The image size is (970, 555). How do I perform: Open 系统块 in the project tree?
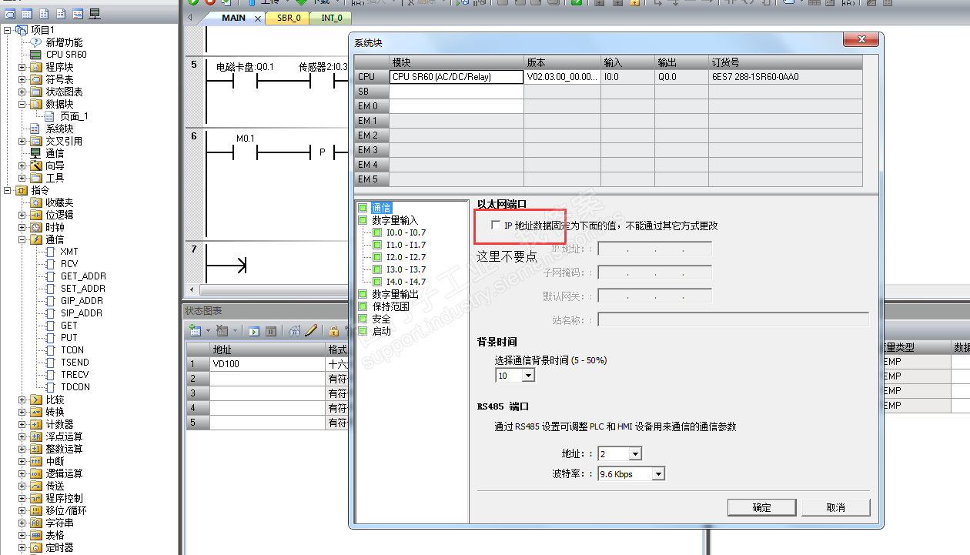(59, 129)
